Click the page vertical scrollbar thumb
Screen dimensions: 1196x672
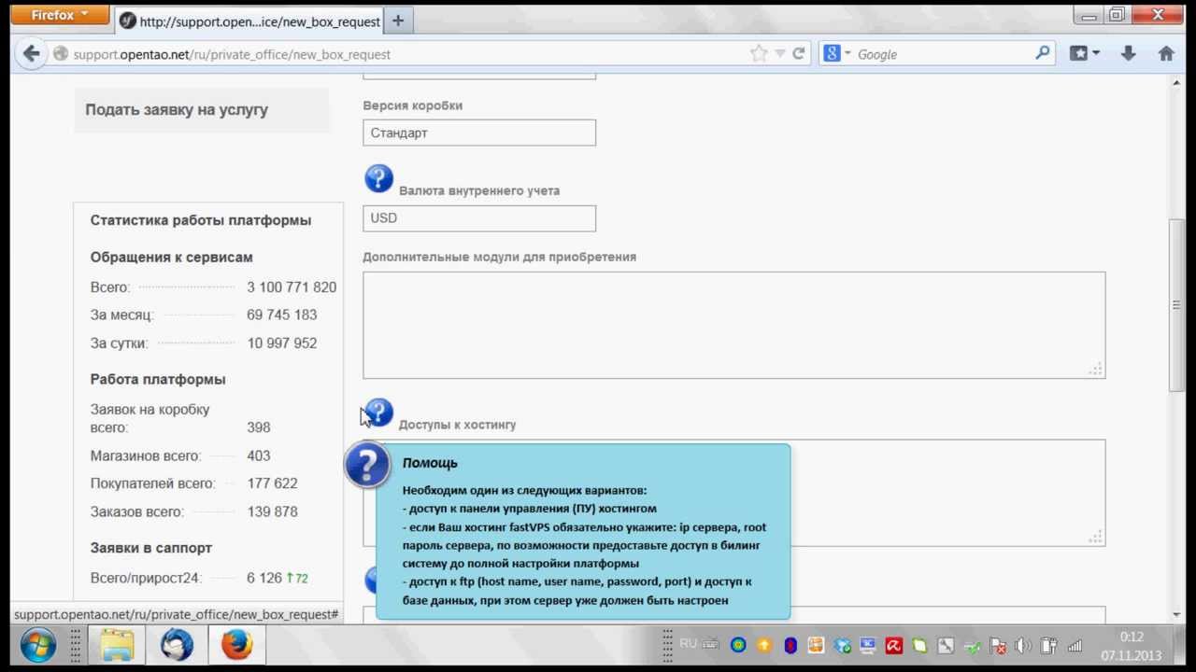1176,304
